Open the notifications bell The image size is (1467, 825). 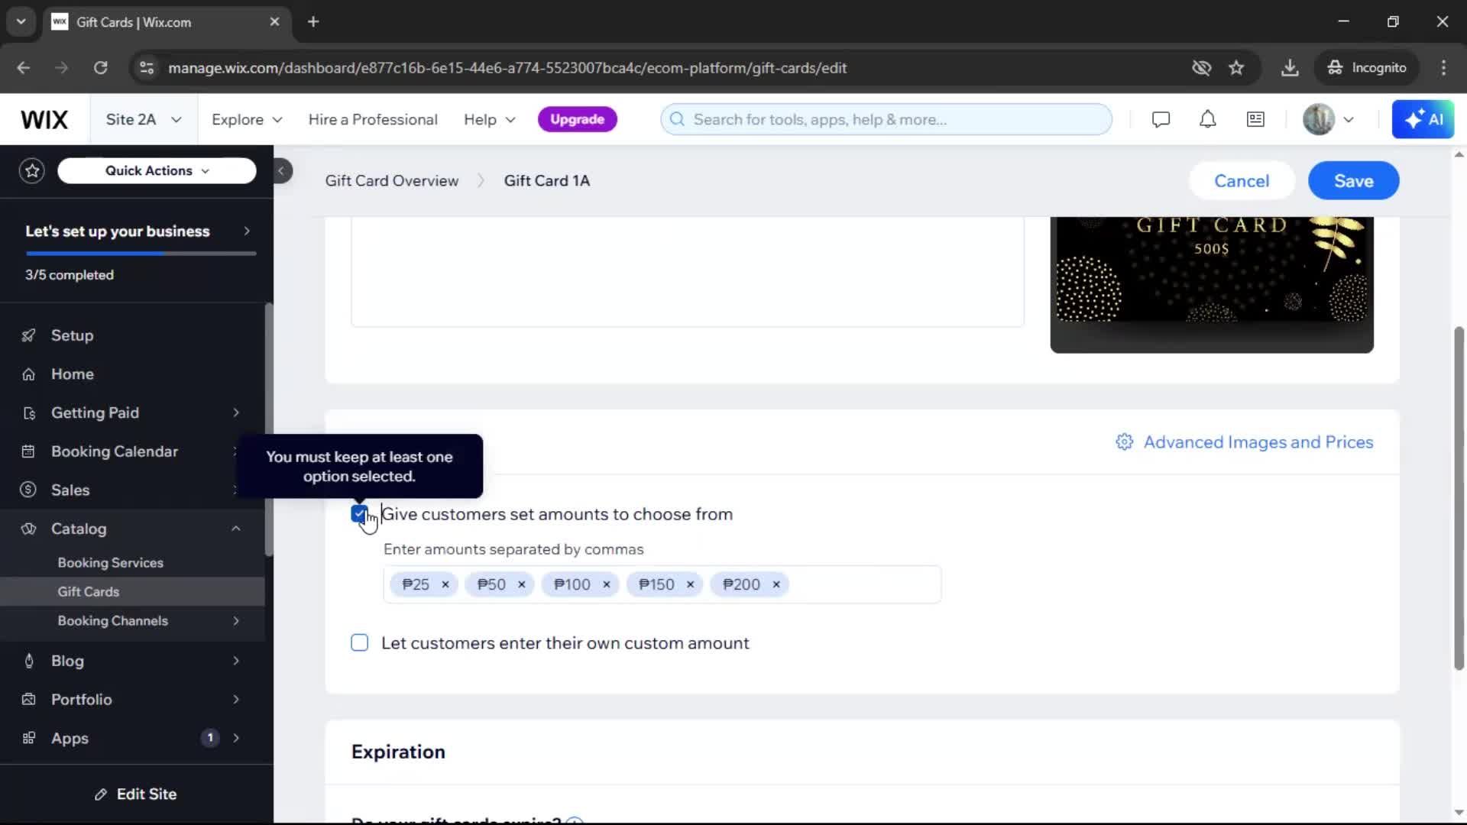[1207, 120]
